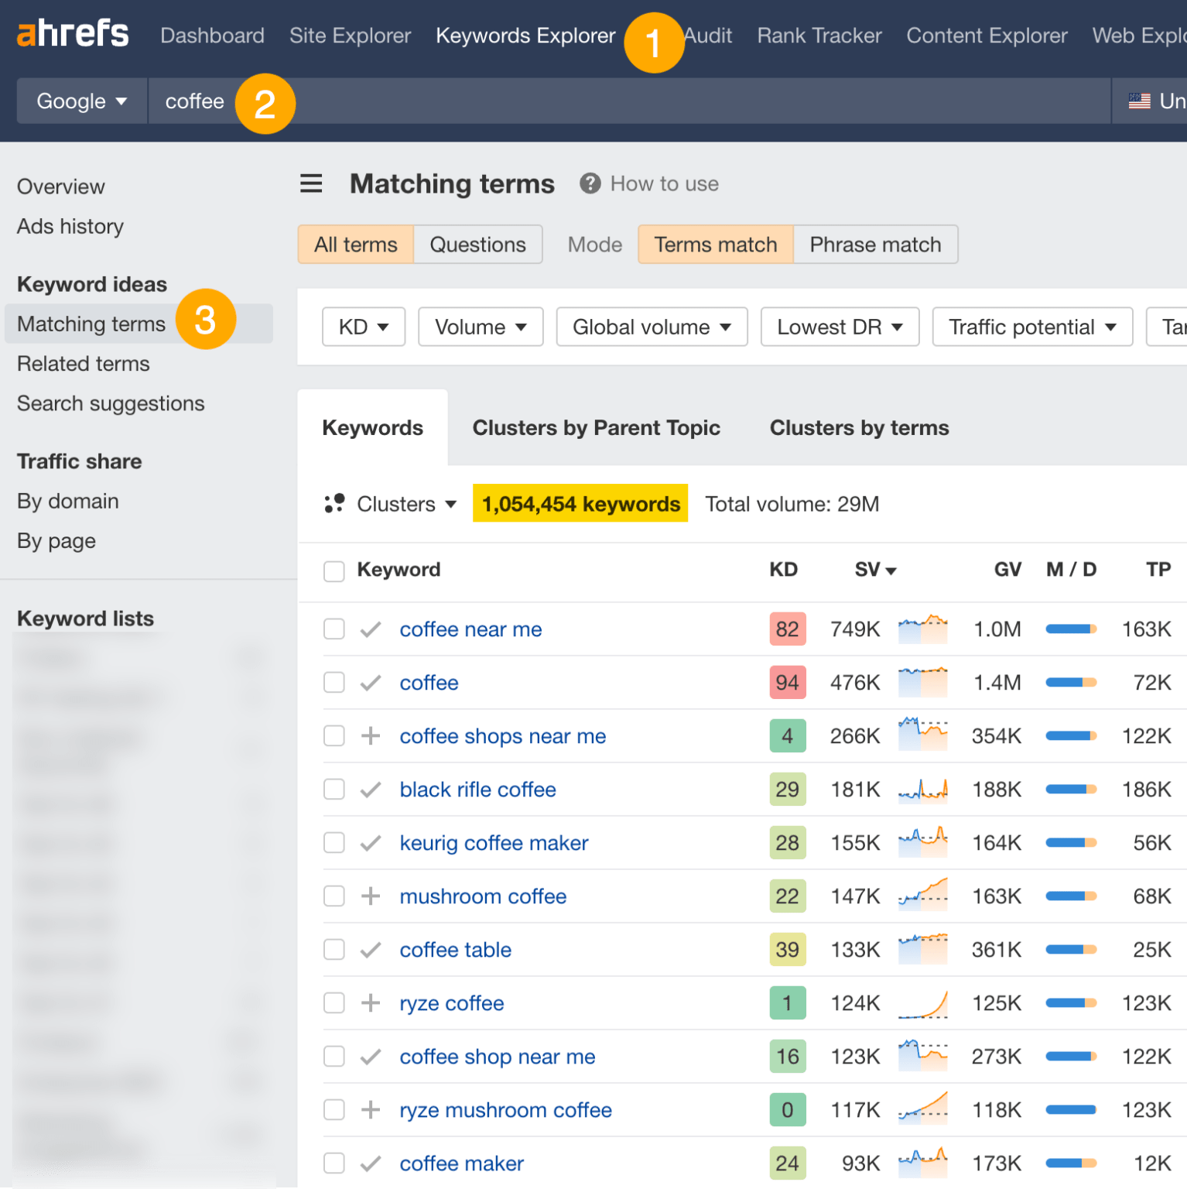This screenshot has width=1187, height=1189.
Task: Check the 'black rifle coffee' row checkbox
Action: (x=334, y=789)
